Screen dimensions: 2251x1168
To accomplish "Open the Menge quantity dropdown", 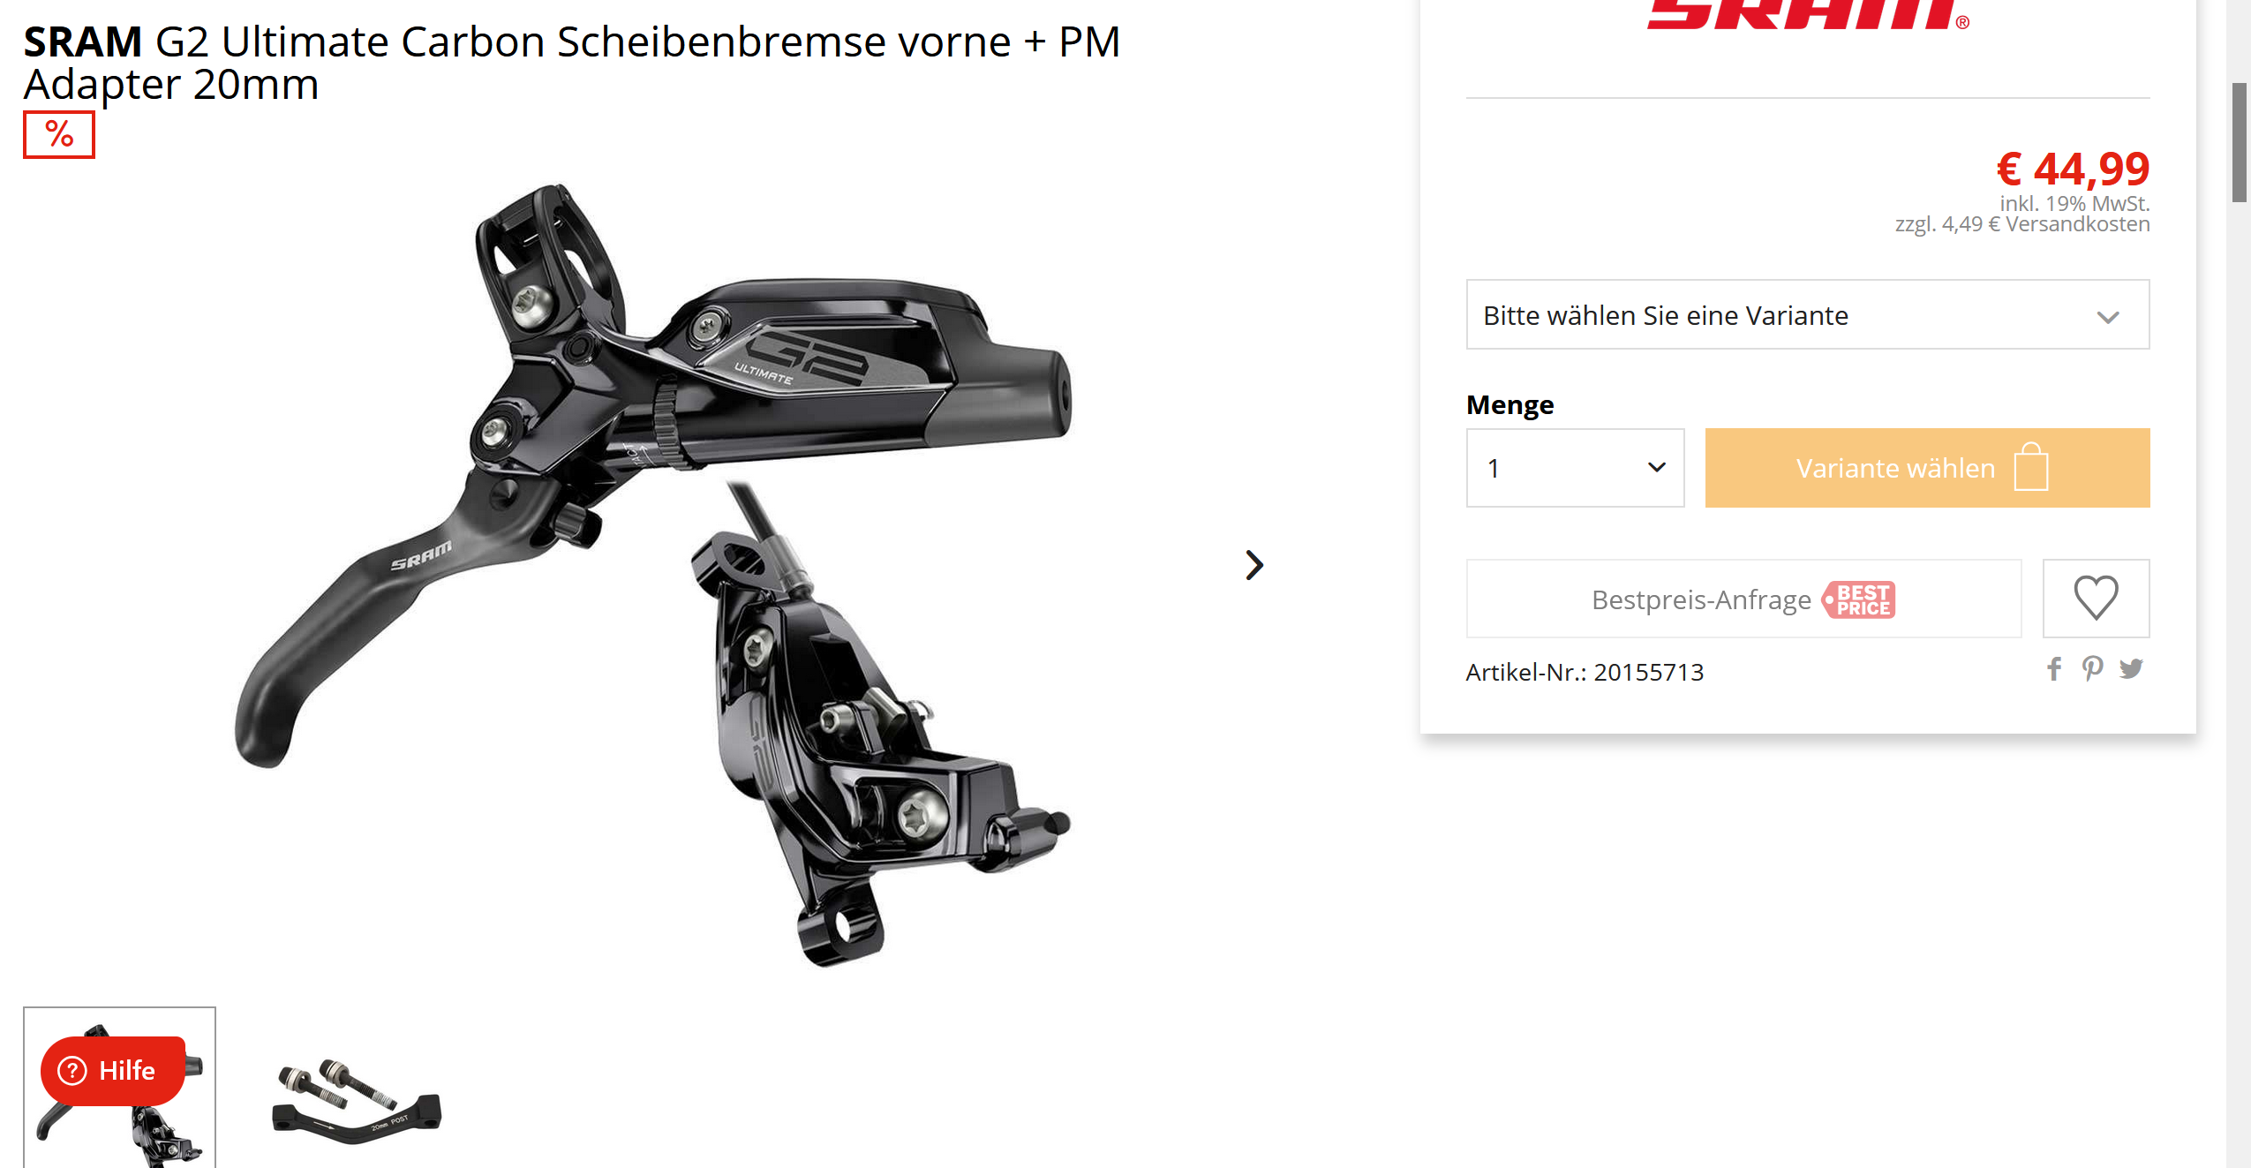I will [1575, 468].
